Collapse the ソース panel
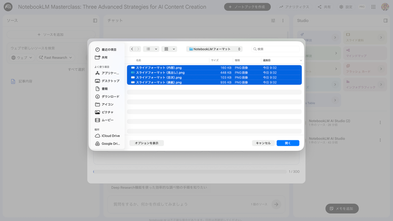 95,21
